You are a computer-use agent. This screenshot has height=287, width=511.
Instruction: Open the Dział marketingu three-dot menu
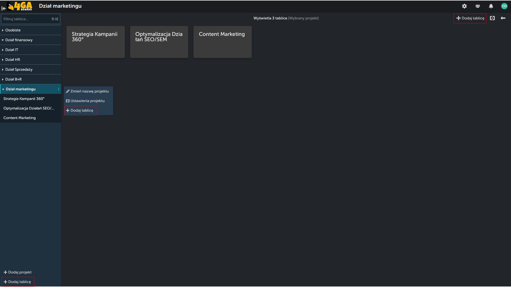[59, 89]
